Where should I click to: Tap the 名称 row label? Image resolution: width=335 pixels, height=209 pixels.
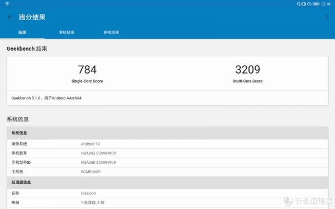pos(15,193)
